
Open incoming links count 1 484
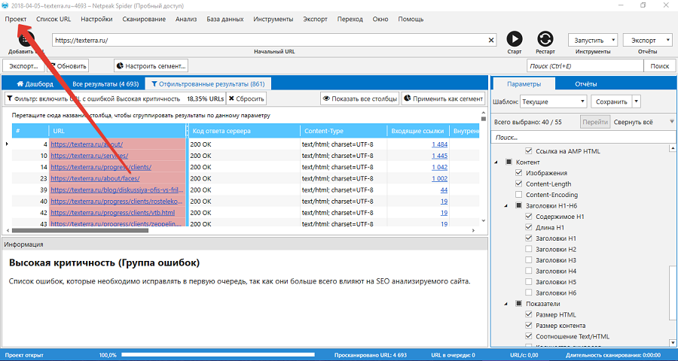click(439, 144)
